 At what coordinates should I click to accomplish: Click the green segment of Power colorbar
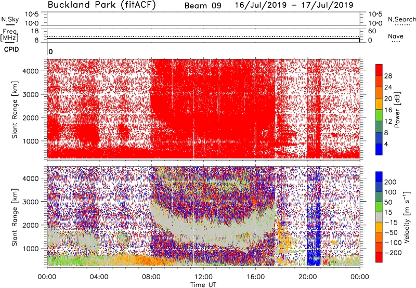coord(379,115)
